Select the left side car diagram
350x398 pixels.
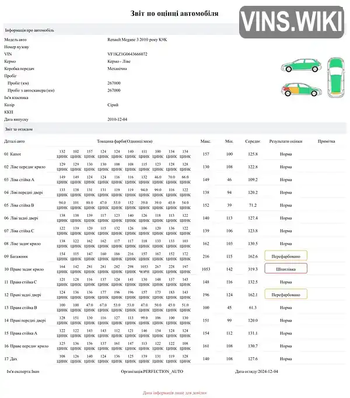301,65
